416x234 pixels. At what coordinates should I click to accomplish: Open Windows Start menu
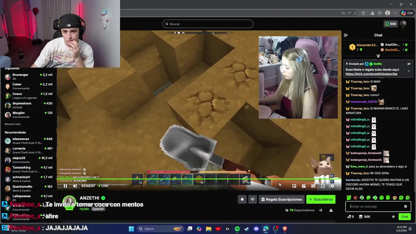pyautogui.click(x=131, y=229)
